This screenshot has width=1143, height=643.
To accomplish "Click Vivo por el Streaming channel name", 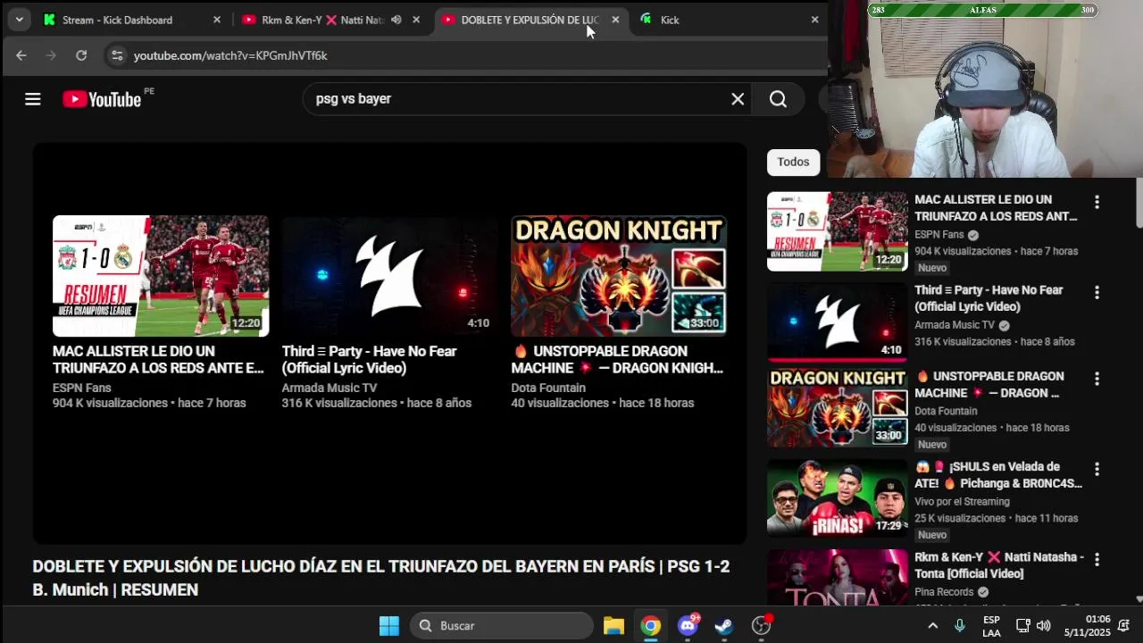I will tap(962, 502).
